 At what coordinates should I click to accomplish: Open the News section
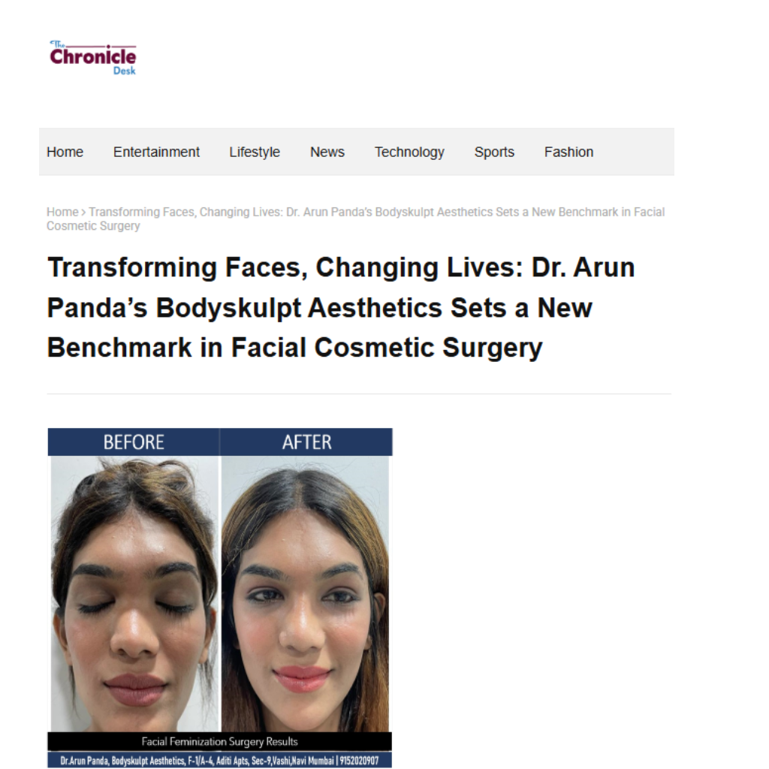327,152
